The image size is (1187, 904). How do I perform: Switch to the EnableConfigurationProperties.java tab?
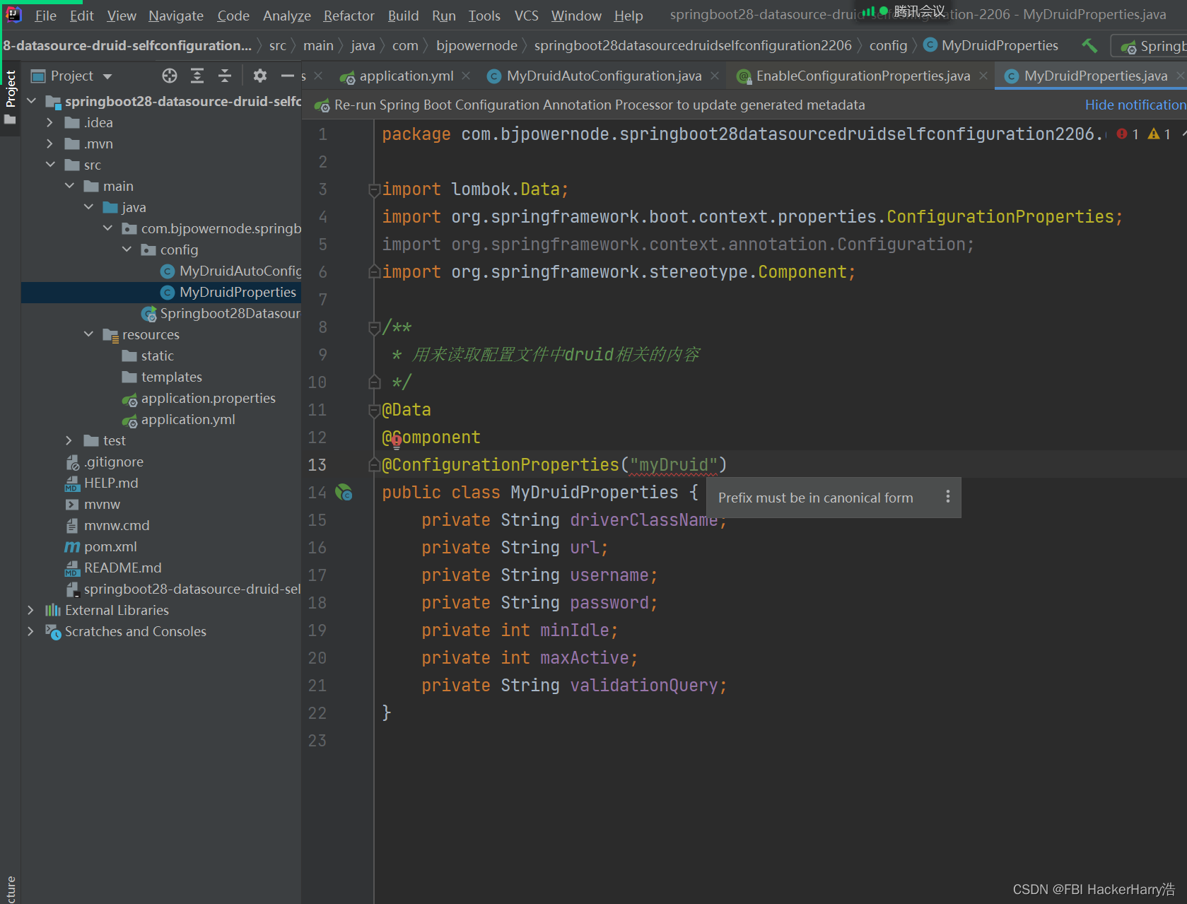pos(862,76)
